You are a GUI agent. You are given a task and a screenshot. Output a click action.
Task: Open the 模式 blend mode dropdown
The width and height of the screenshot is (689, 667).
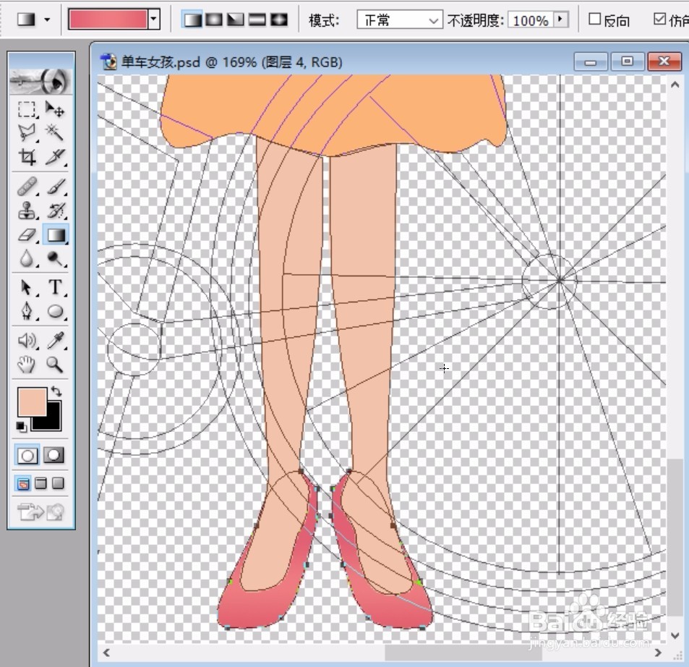pos(399,20)
